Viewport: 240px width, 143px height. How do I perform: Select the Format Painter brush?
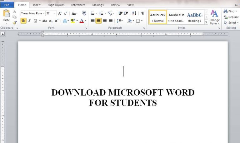click(x=15, y=22)
